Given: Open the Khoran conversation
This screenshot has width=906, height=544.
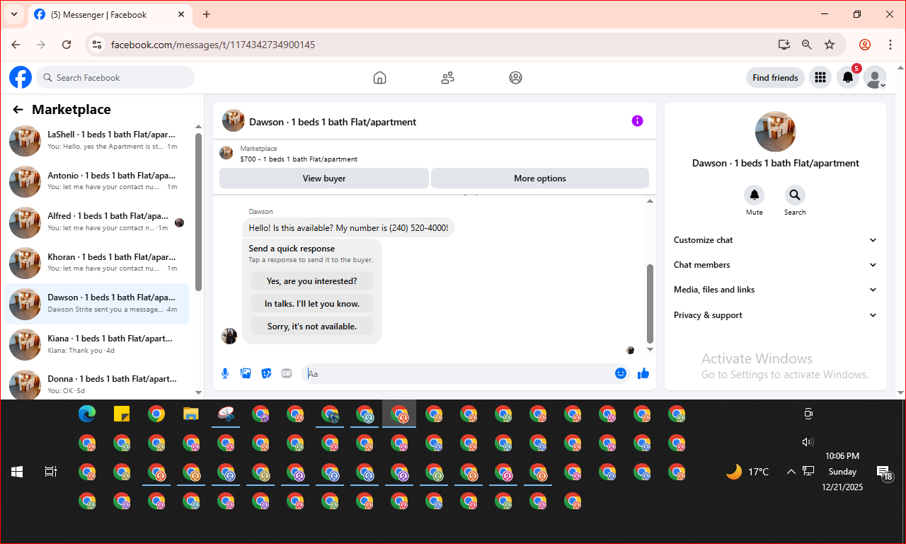Looking at the screenshot, I should (x=97, y=263).
